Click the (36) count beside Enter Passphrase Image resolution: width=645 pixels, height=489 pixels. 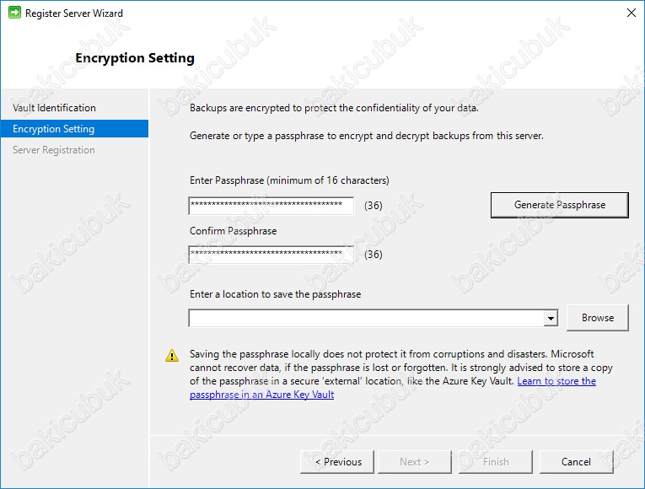pos(374,205)
